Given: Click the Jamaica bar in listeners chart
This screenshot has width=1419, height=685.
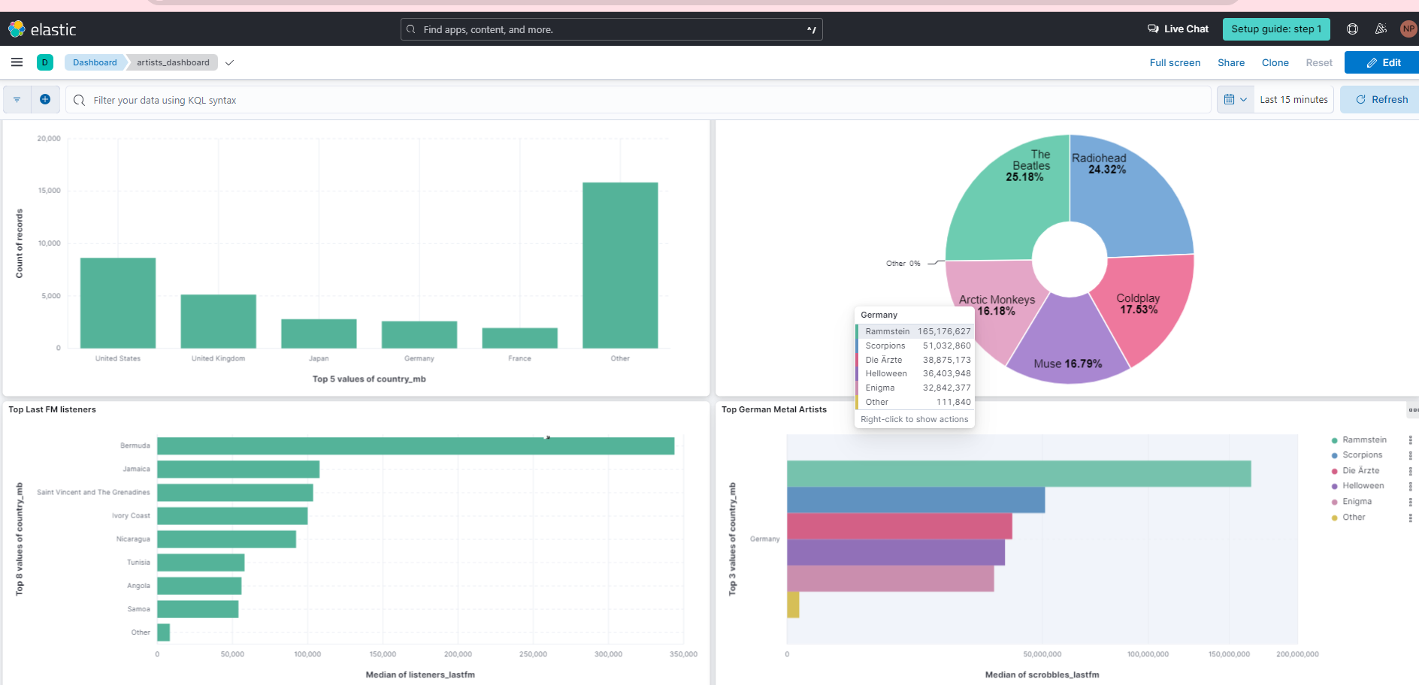Looking at the screenshot, I should click(238, 469).
